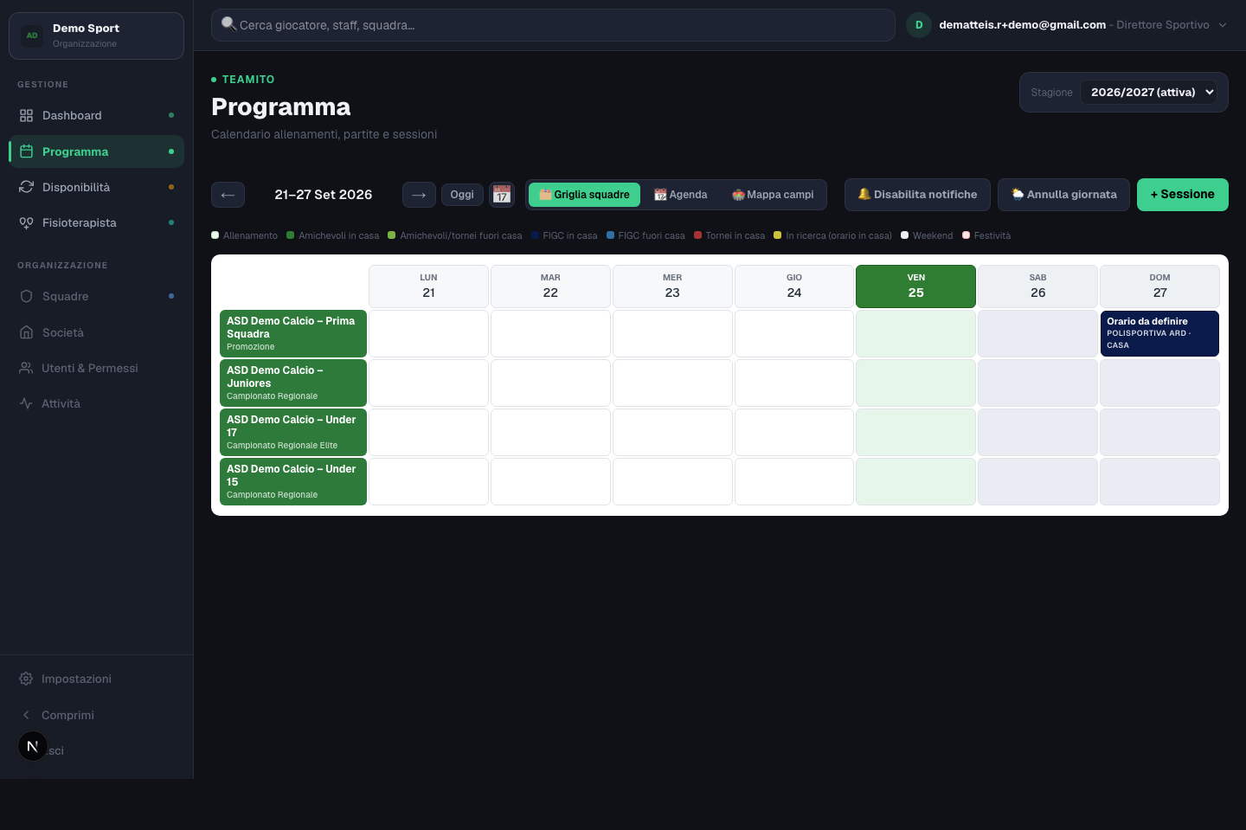Viewport: 1246px width, 830px height.
Task: Open the Società building icon
Action: click(x=26, y=332)
